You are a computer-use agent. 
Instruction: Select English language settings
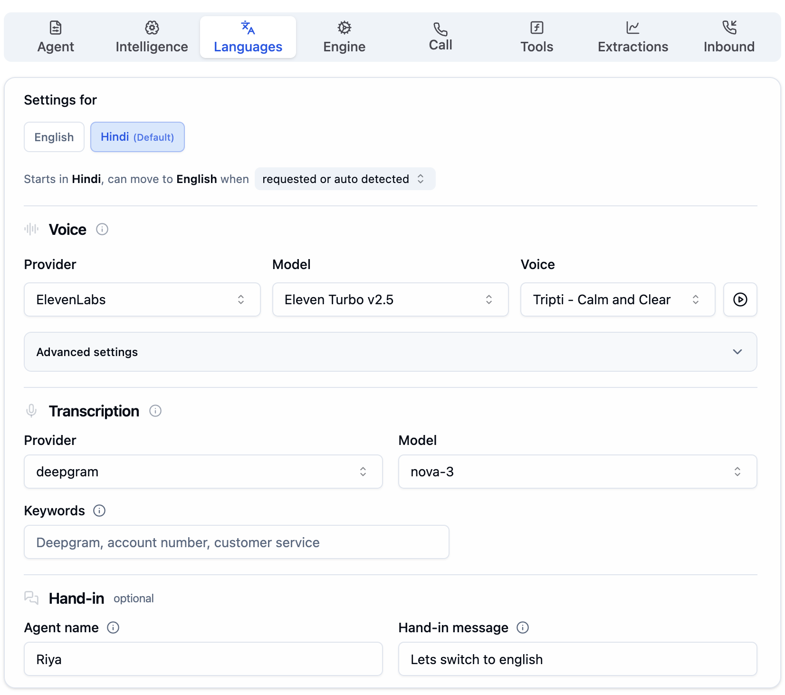(x=54, y=137)
